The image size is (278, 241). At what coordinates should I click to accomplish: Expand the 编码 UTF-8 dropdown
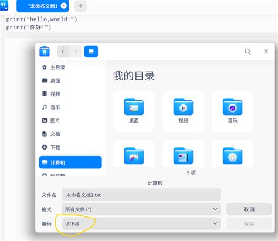pyautogui.click(x=141, y=223)
